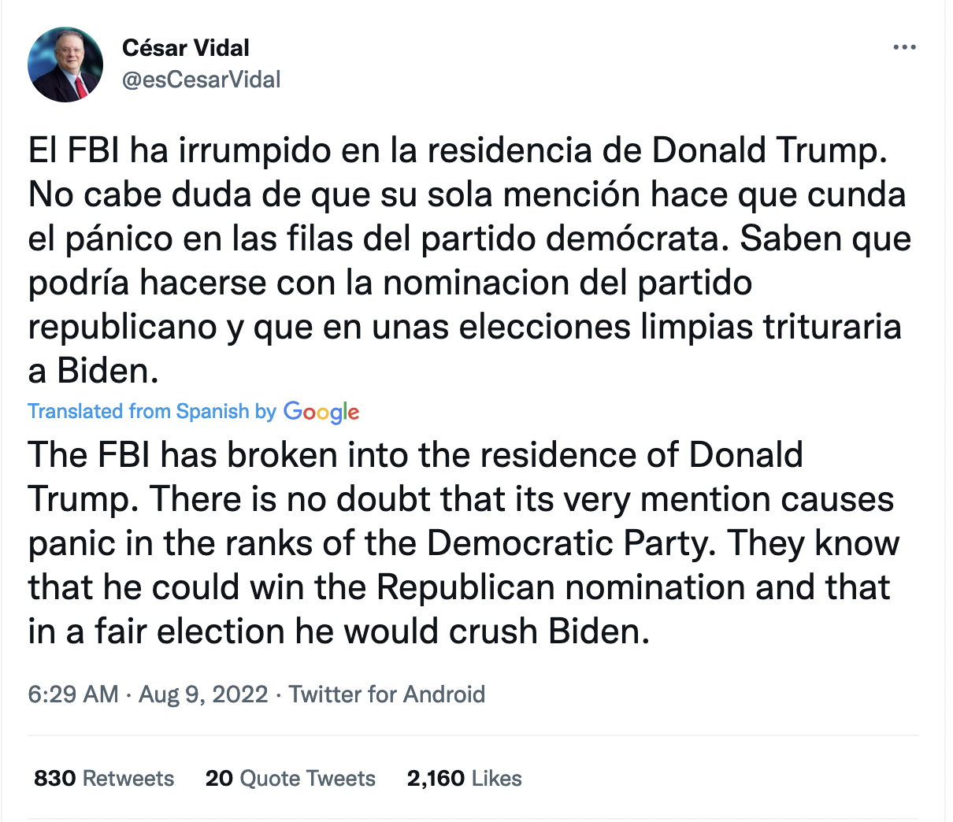The width and height of the screenshot is (953, 822).
Task: Open the 6:29 AM tweet timestamp
Action: (73, 694)
